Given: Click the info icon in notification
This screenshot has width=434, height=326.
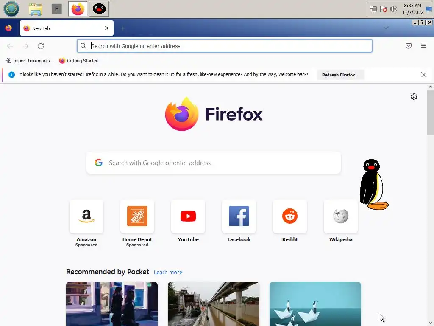Looking at the screenshot, I should pos(11,75).
